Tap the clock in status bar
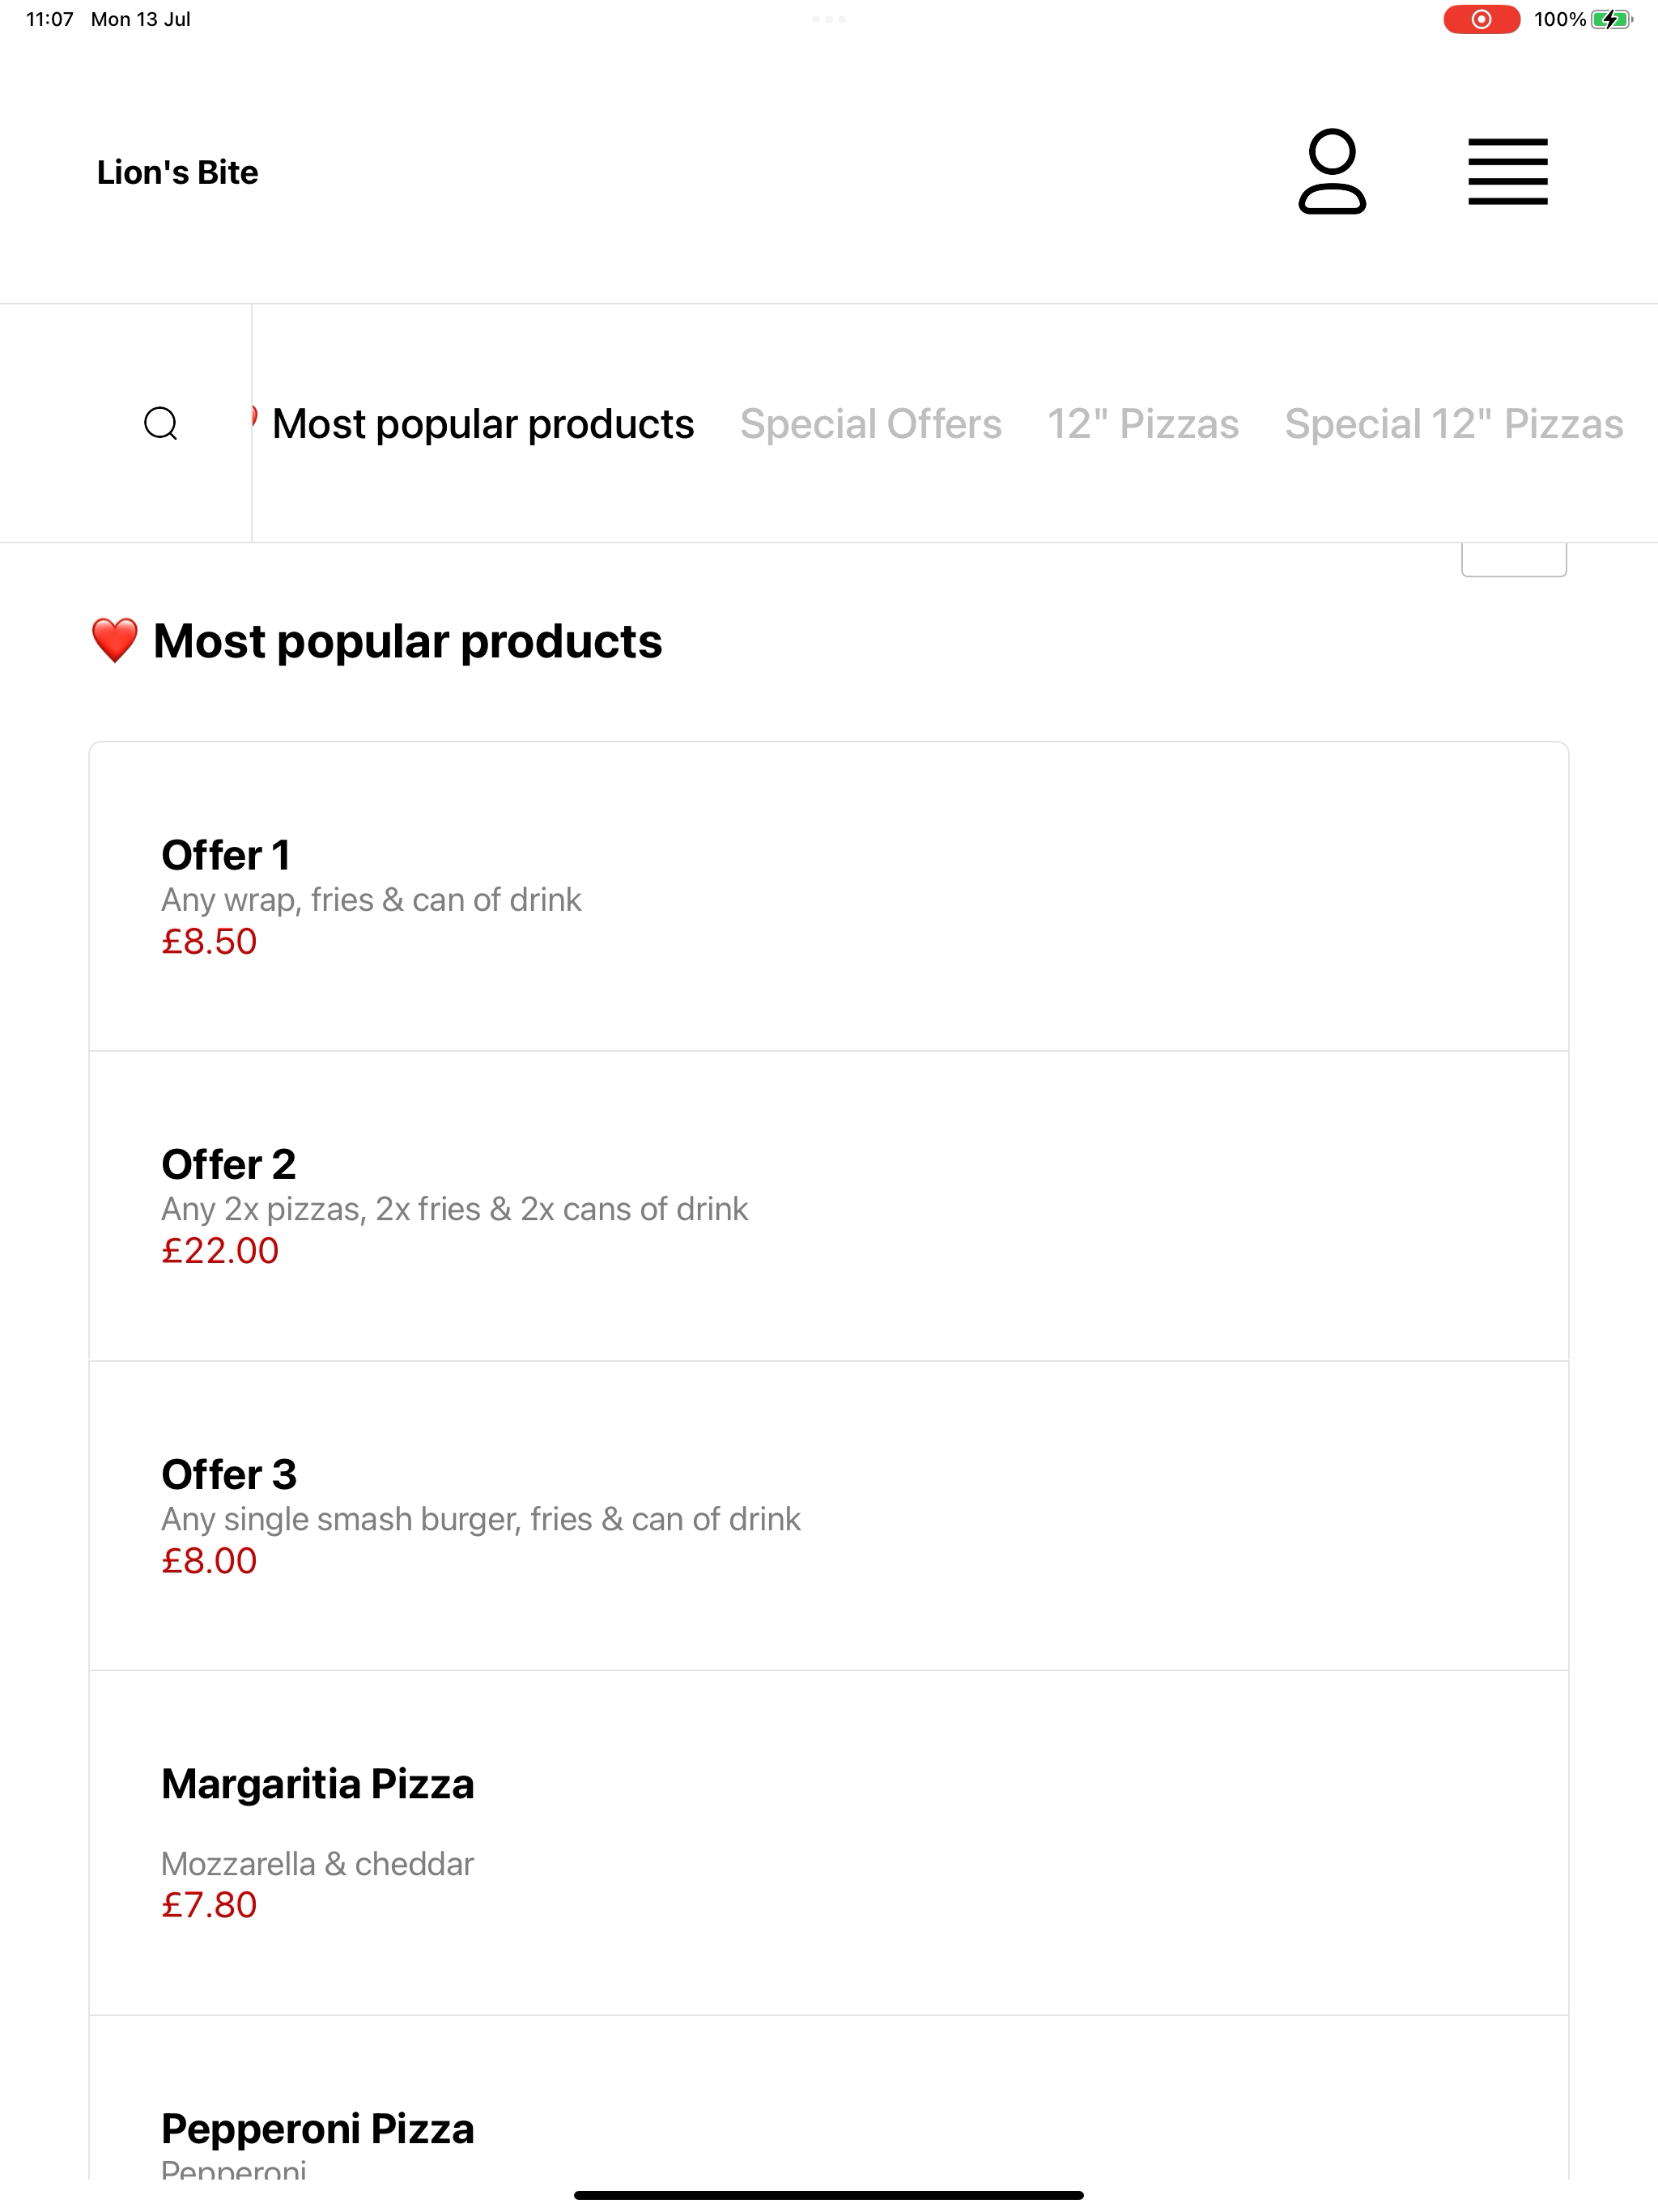 pyautogui.click(x=50, y=19)
